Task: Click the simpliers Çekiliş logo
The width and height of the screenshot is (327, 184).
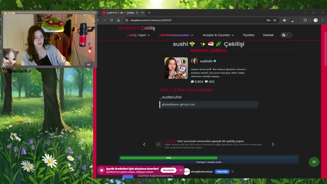Action: 137,28
